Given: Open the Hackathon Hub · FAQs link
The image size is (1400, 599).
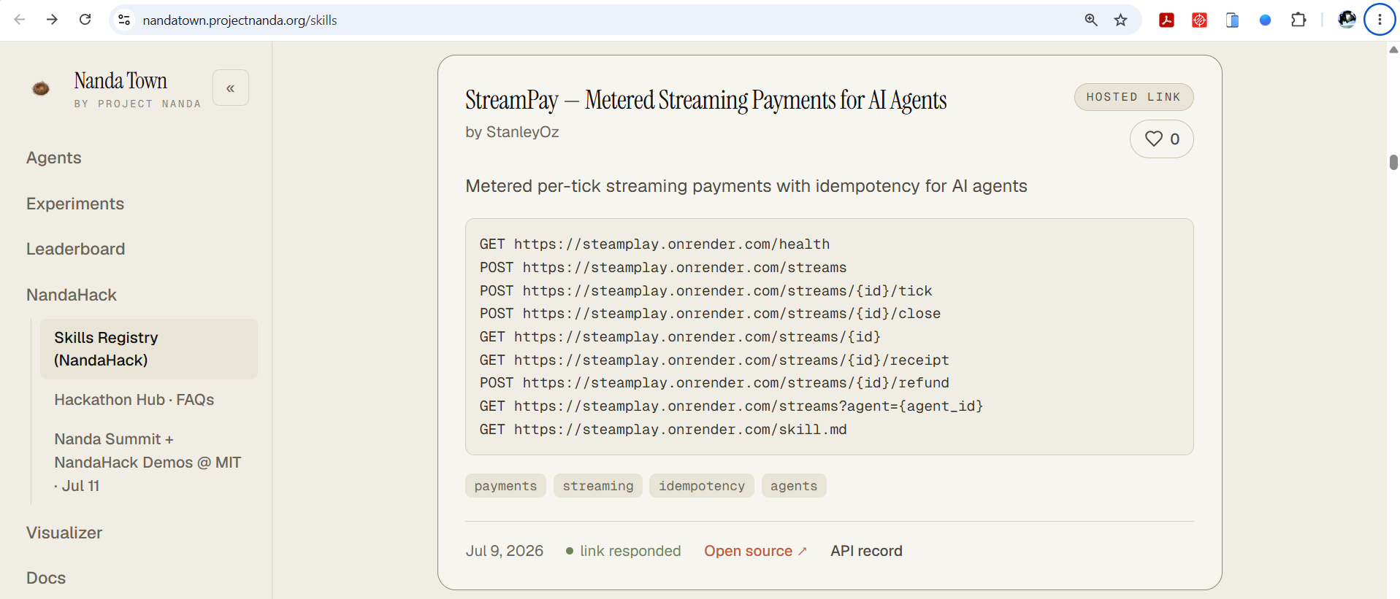Looking at the screenshot, I should 134,400.
